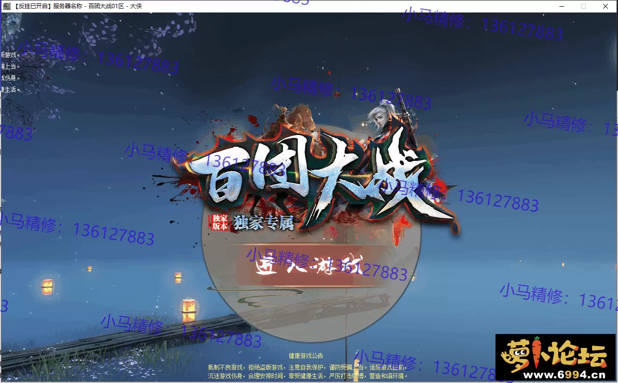Click the 独家版本 red seal badge
Viewport: 618px width, 383px height.
point(220,222)
